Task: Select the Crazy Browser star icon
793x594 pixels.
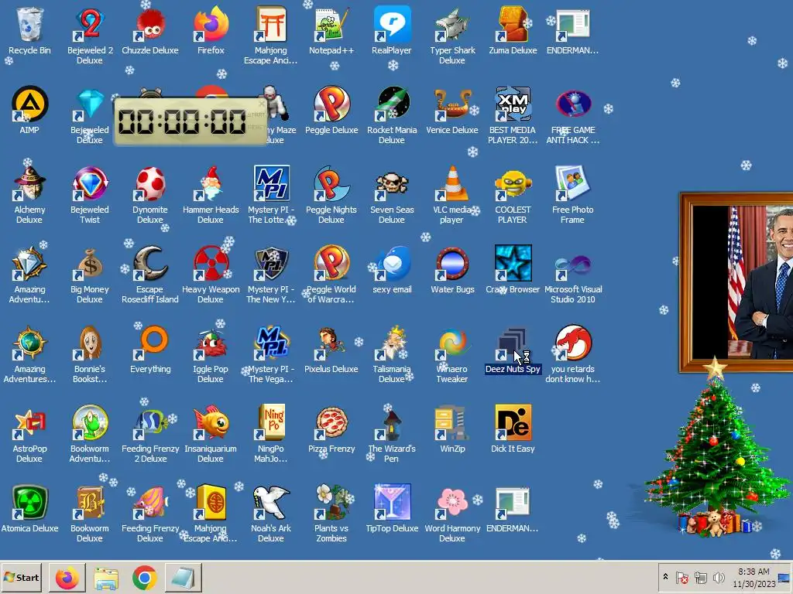Action: [513, 263]
